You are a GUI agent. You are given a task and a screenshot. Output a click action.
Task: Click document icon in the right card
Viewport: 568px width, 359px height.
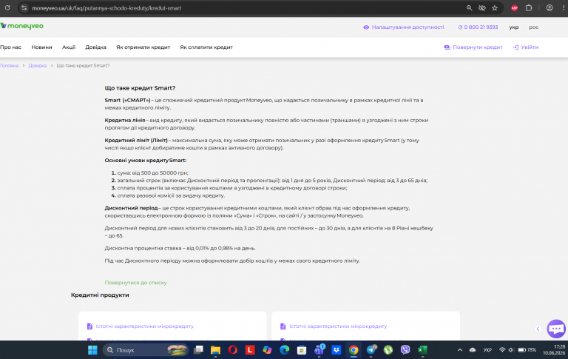(x=283, y=326)
